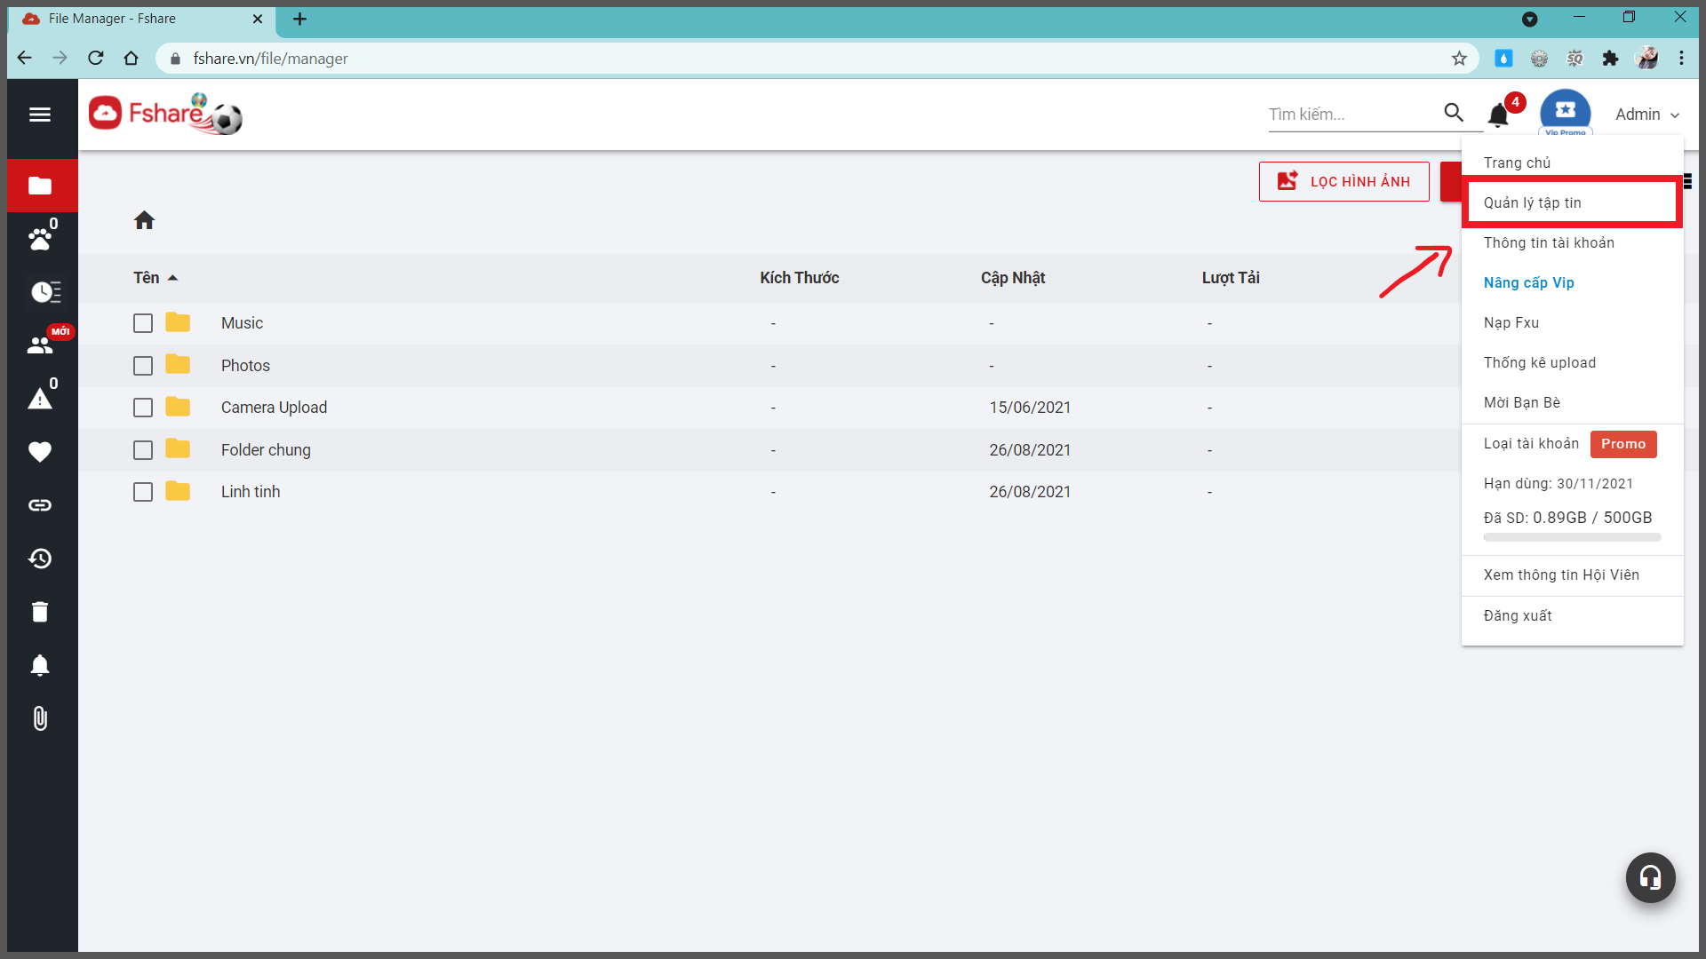This screenshot has height=959, width=1706.
Task: Open the shared links icon in sidebar
Action: [x=40, y=505]
